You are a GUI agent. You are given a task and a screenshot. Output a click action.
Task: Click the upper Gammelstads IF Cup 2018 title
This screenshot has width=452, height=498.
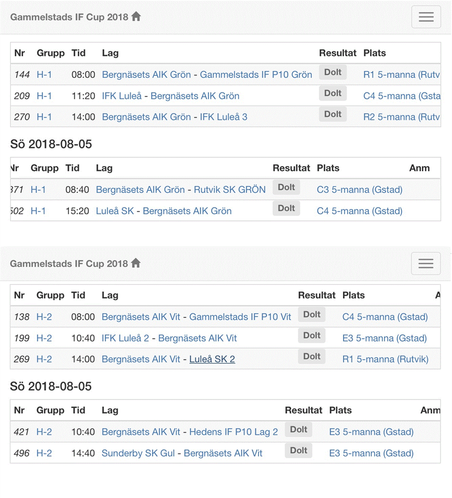coord(69,17)
